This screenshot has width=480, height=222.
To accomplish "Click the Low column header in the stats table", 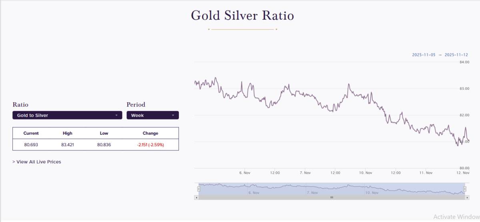I will click(x=104, y=133).
